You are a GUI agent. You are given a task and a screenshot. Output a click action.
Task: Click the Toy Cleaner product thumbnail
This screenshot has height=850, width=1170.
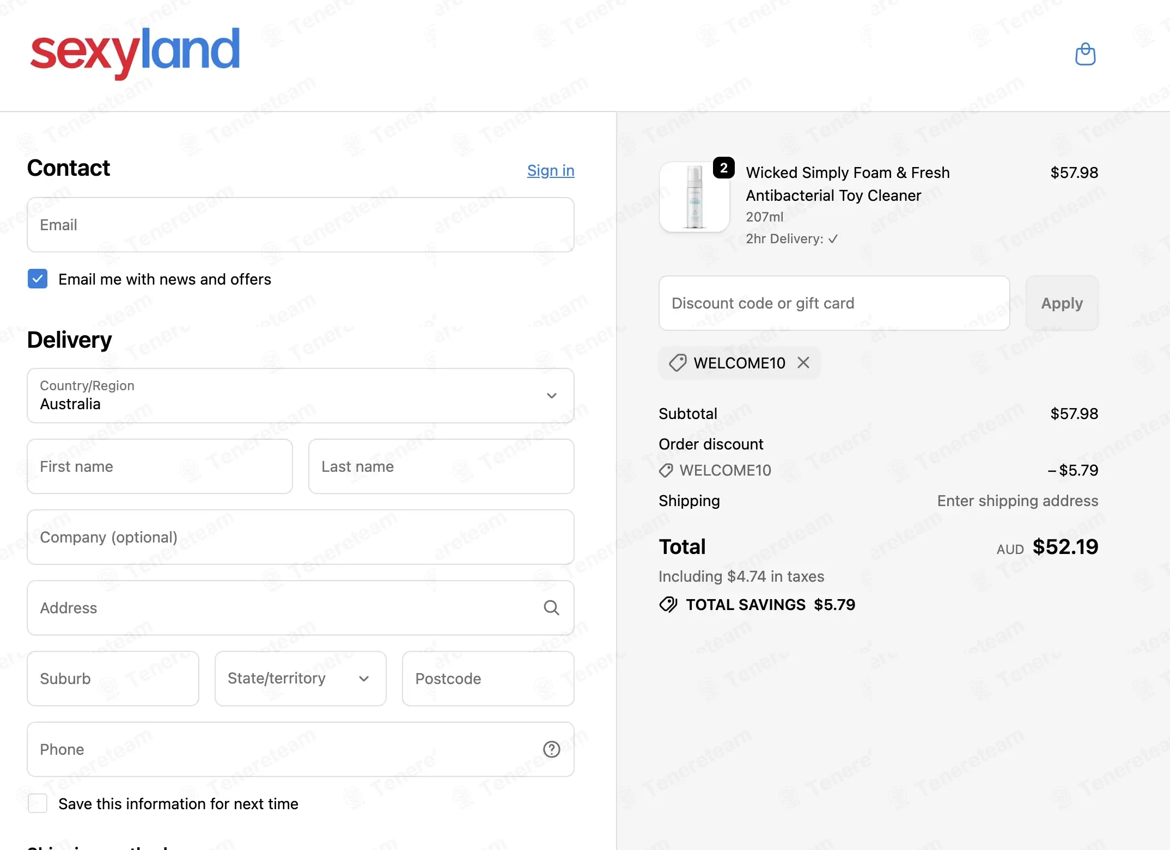[x=694, y=197]
